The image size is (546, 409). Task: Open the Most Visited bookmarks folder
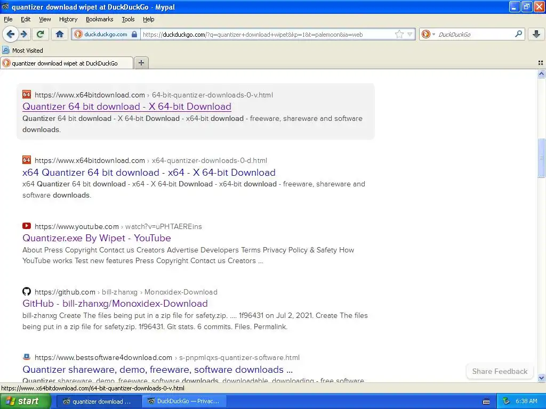(x=23, y=51)
